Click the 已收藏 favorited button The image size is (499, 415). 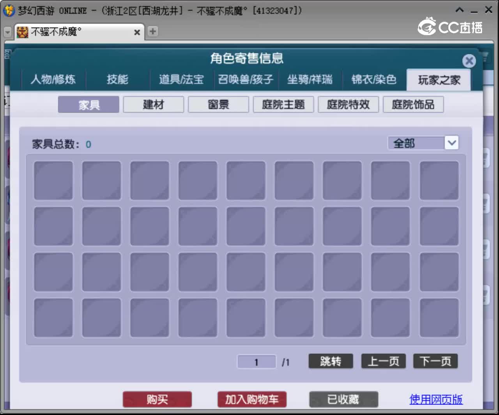(343, 399)
